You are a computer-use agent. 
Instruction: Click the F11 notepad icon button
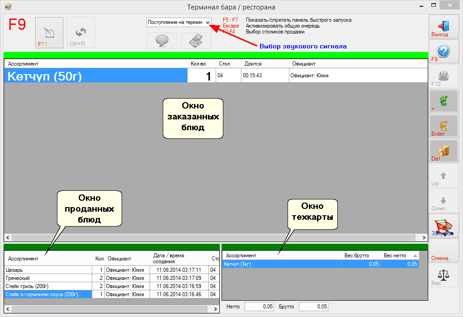point(49,33)
